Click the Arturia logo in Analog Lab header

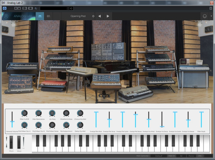click(x=6, y=16)
